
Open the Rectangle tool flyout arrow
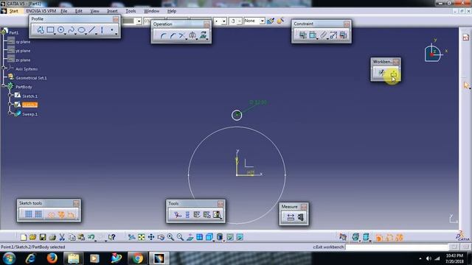[55, 34]
